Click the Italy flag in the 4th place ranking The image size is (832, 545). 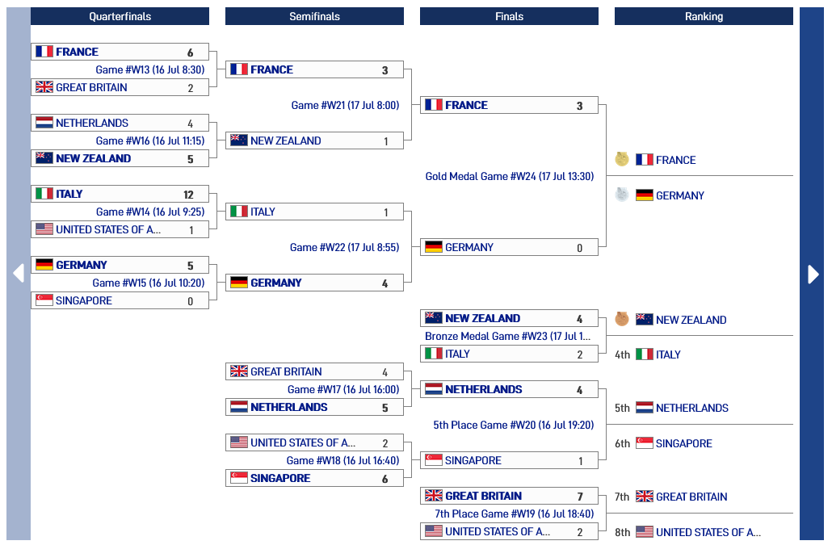(644, 354)
